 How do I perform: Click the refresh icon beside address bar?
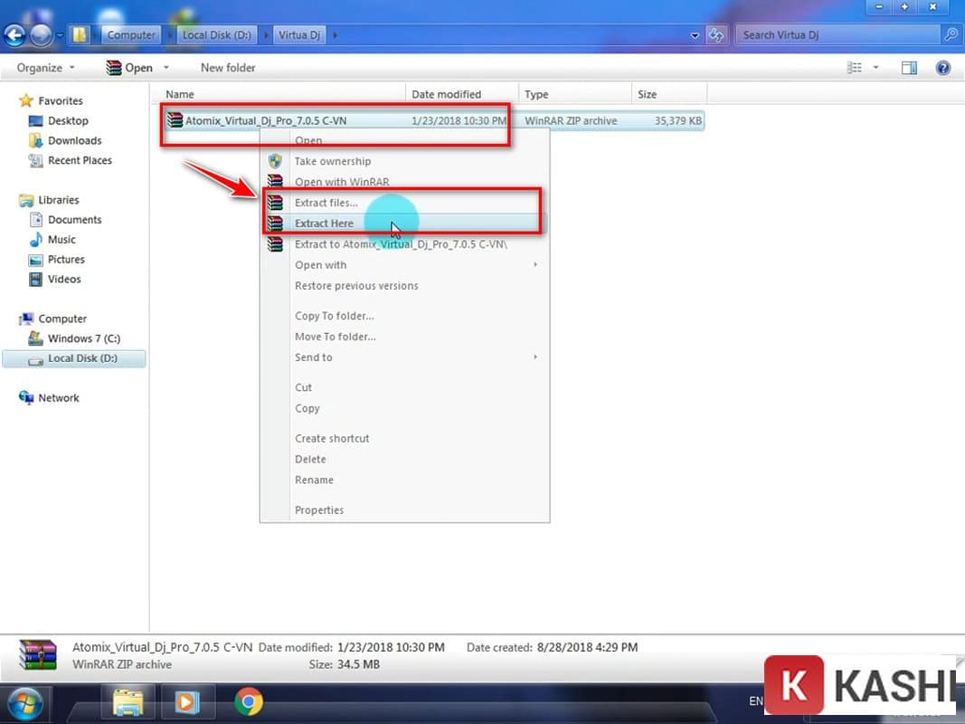[x=716, y=35]
